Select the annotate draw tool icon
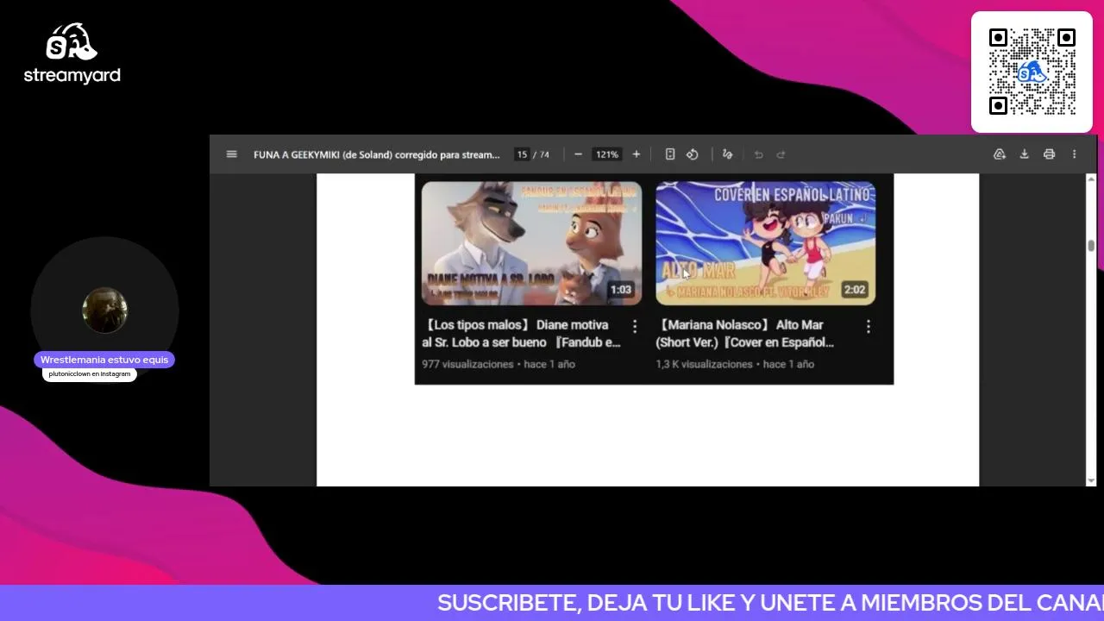The width and height of the screenshot is (1104, 621). click(x=727, y=154)
